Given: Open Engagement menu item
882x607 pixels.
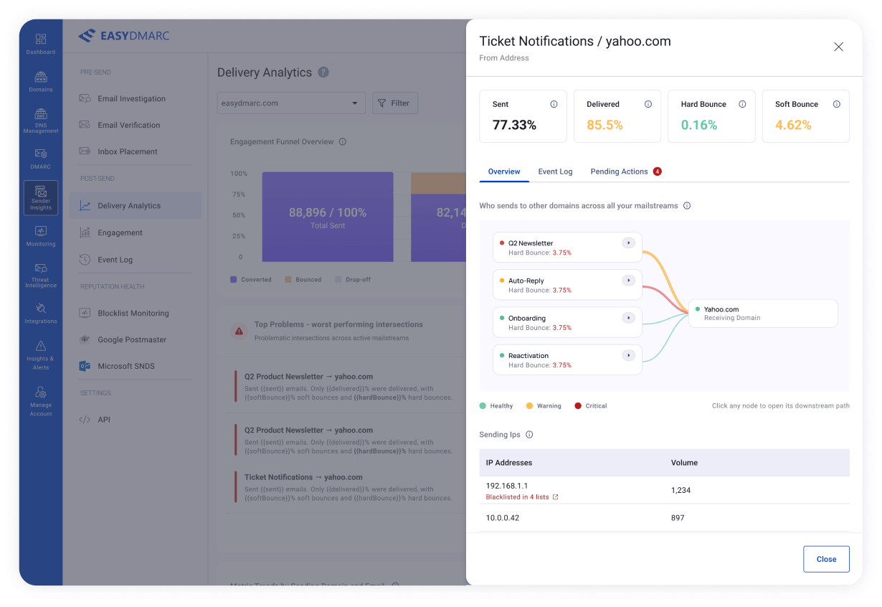Looking at the screenshot, I should click(136, 232).
